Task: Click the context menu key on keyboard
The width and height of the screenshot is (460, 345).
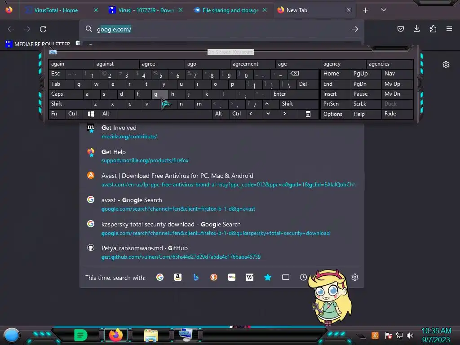Action: coord(308,114)
